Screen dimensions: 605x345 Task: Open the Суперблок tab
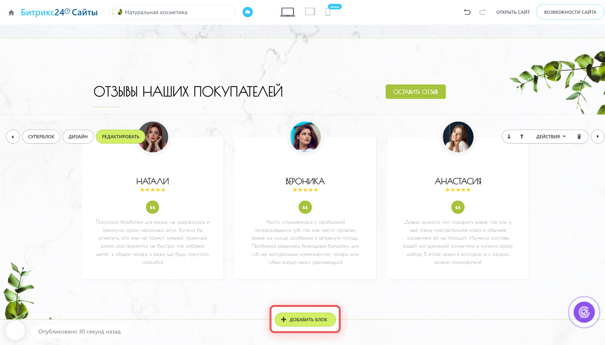pyautogui.click(x=41, y=137)
